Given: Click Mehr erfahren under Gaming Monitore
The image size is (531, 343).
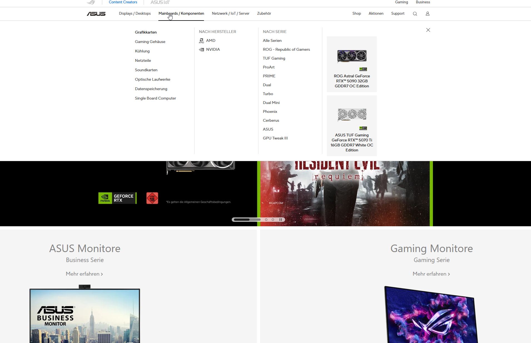Looking at the screenshot, I should point(431,274).
